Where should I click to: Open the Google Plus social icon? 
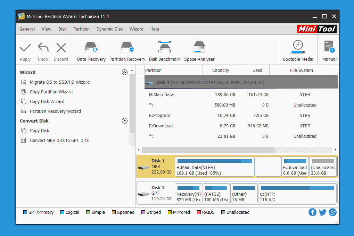(332, 212)
